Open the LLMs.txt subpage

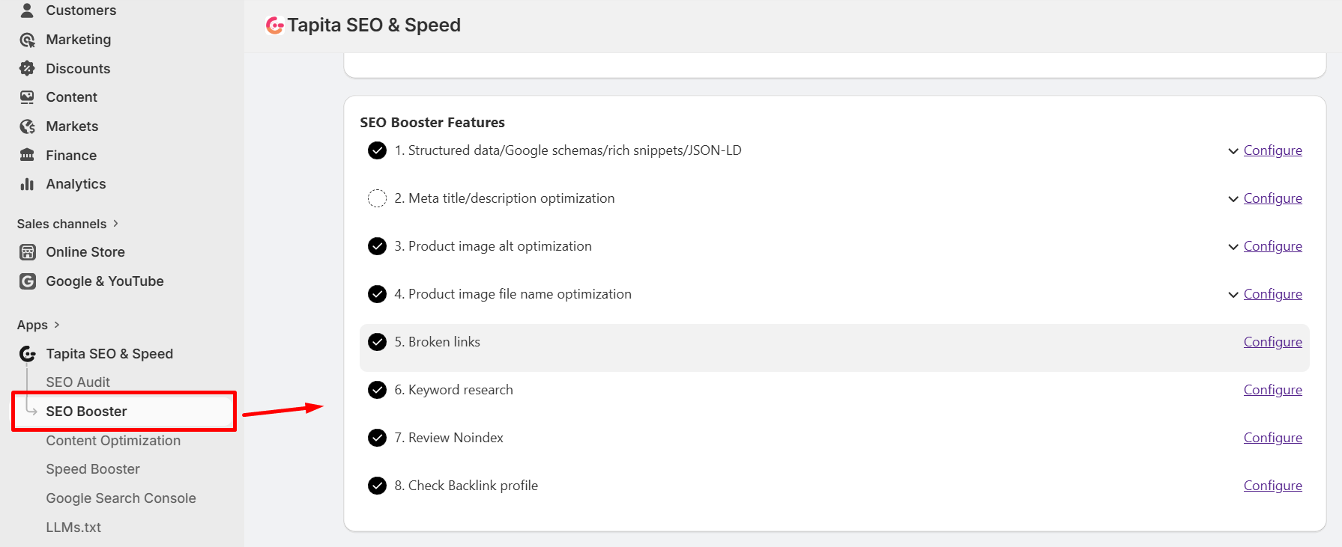73,528
